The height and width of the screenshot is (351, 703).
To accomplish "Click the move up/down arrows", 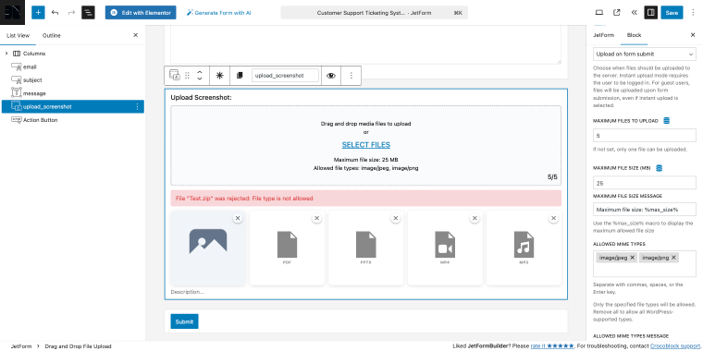I will (200, 76).
